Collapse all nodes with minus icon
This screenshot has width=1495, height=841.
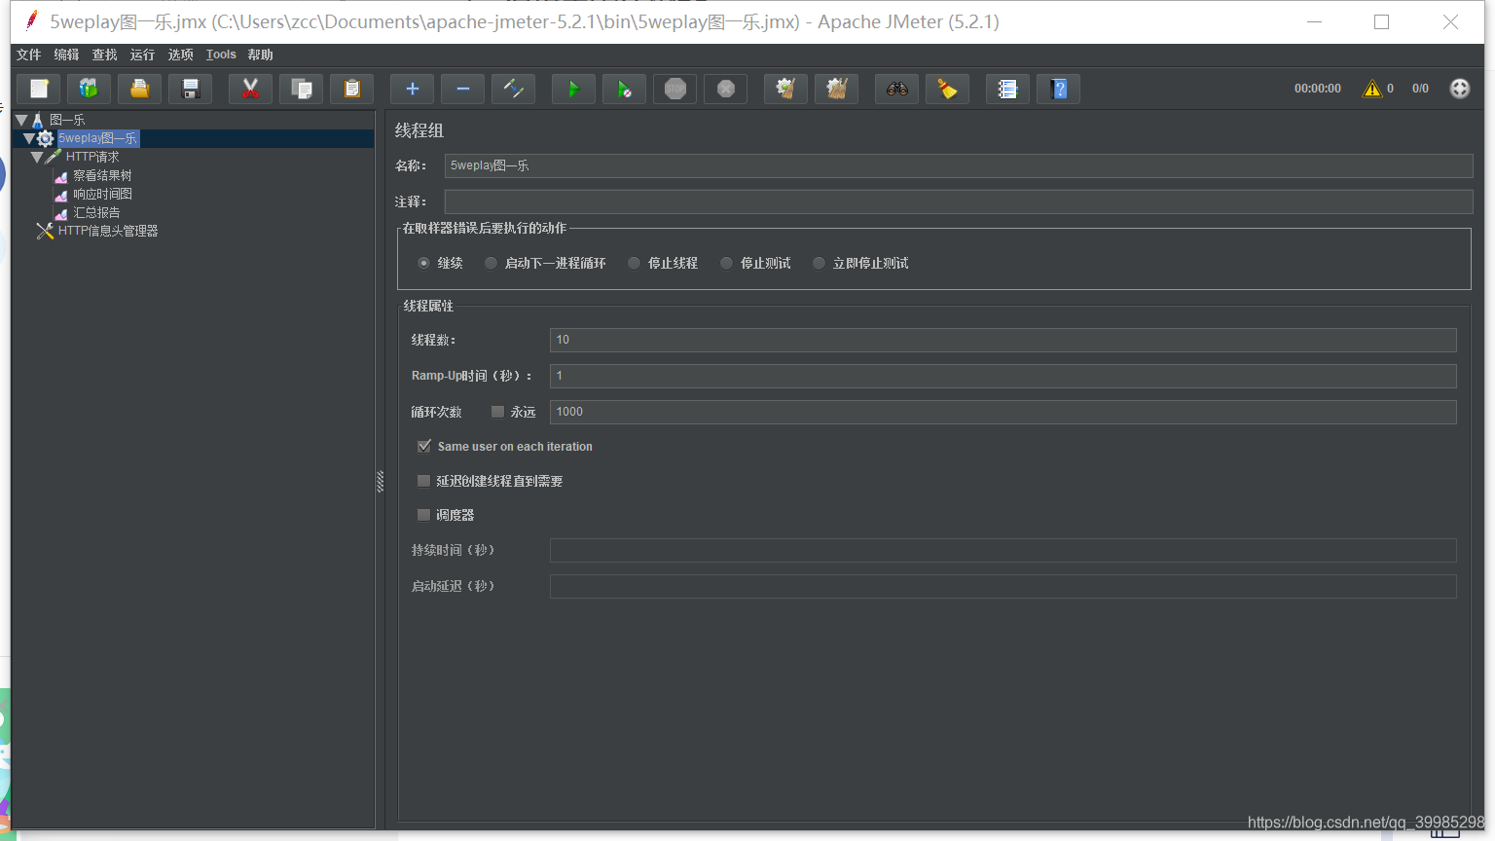click(463, 89)
